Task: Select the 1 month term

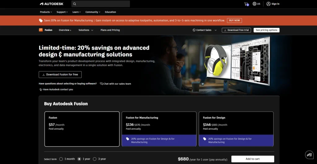Action: 61,159
